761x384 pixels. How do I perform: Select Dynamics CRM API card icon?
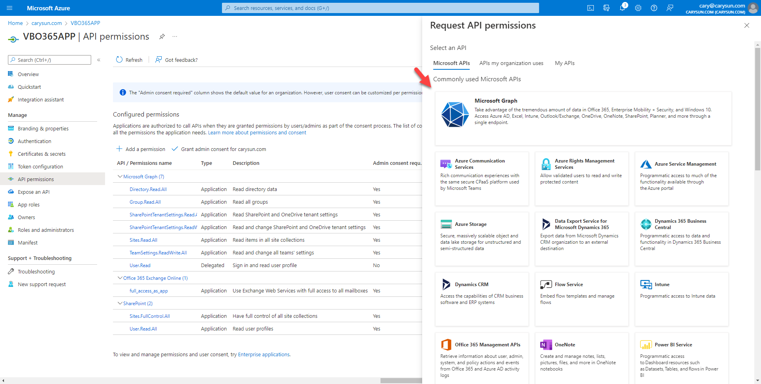(x=446, y=285)
